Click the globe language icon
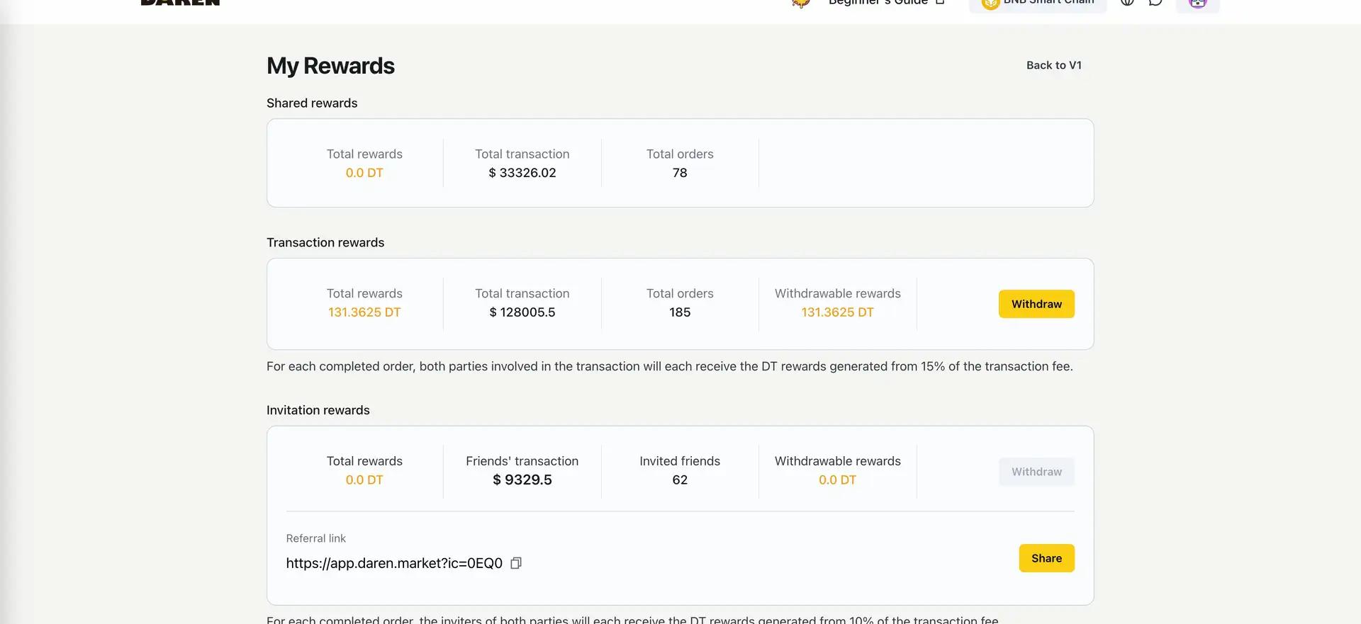This screenshot has height=624, width=1361. point(1127,3)
